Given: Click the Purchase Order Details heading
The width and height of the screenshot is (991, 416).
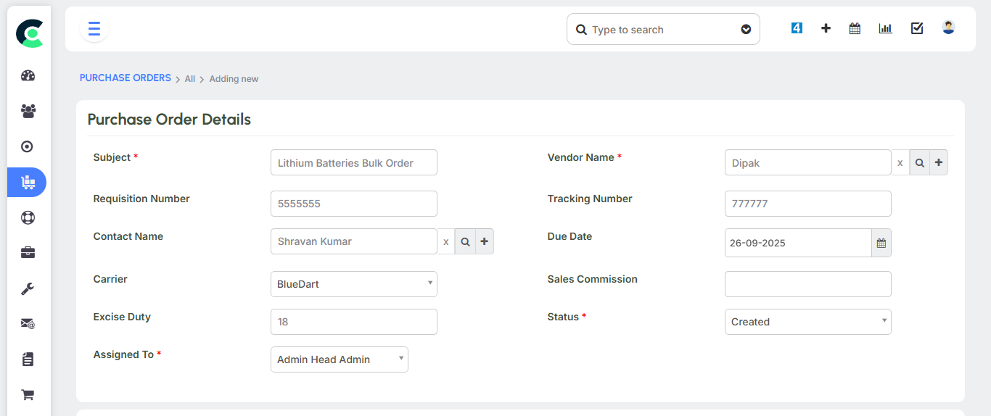Looking at the screenshot, I should click(x=169, y=120).
